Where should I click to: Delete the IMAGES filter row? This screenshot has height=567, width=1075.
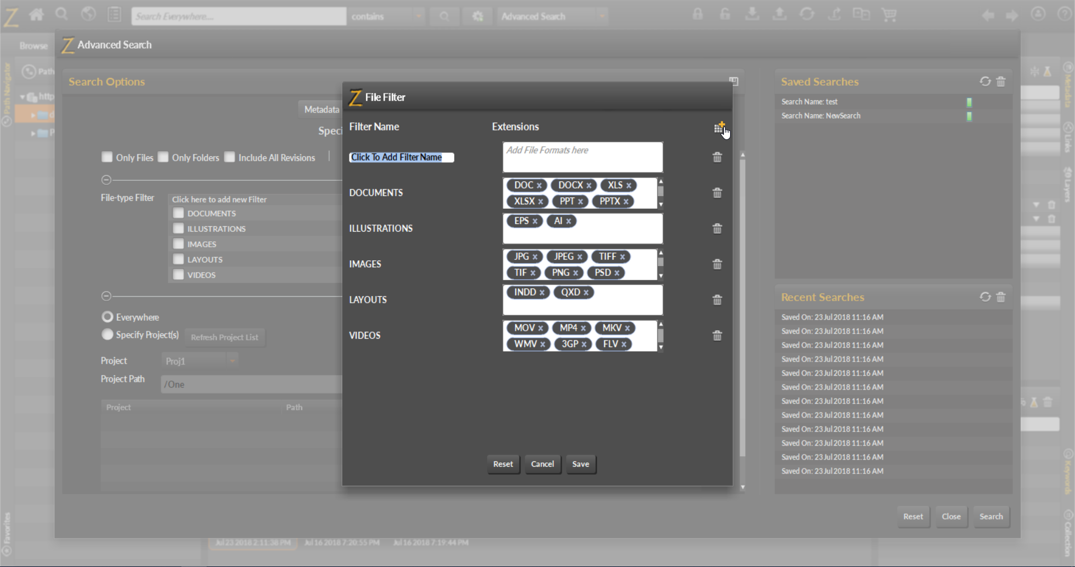pyautogui.click(x=717, y=264)
